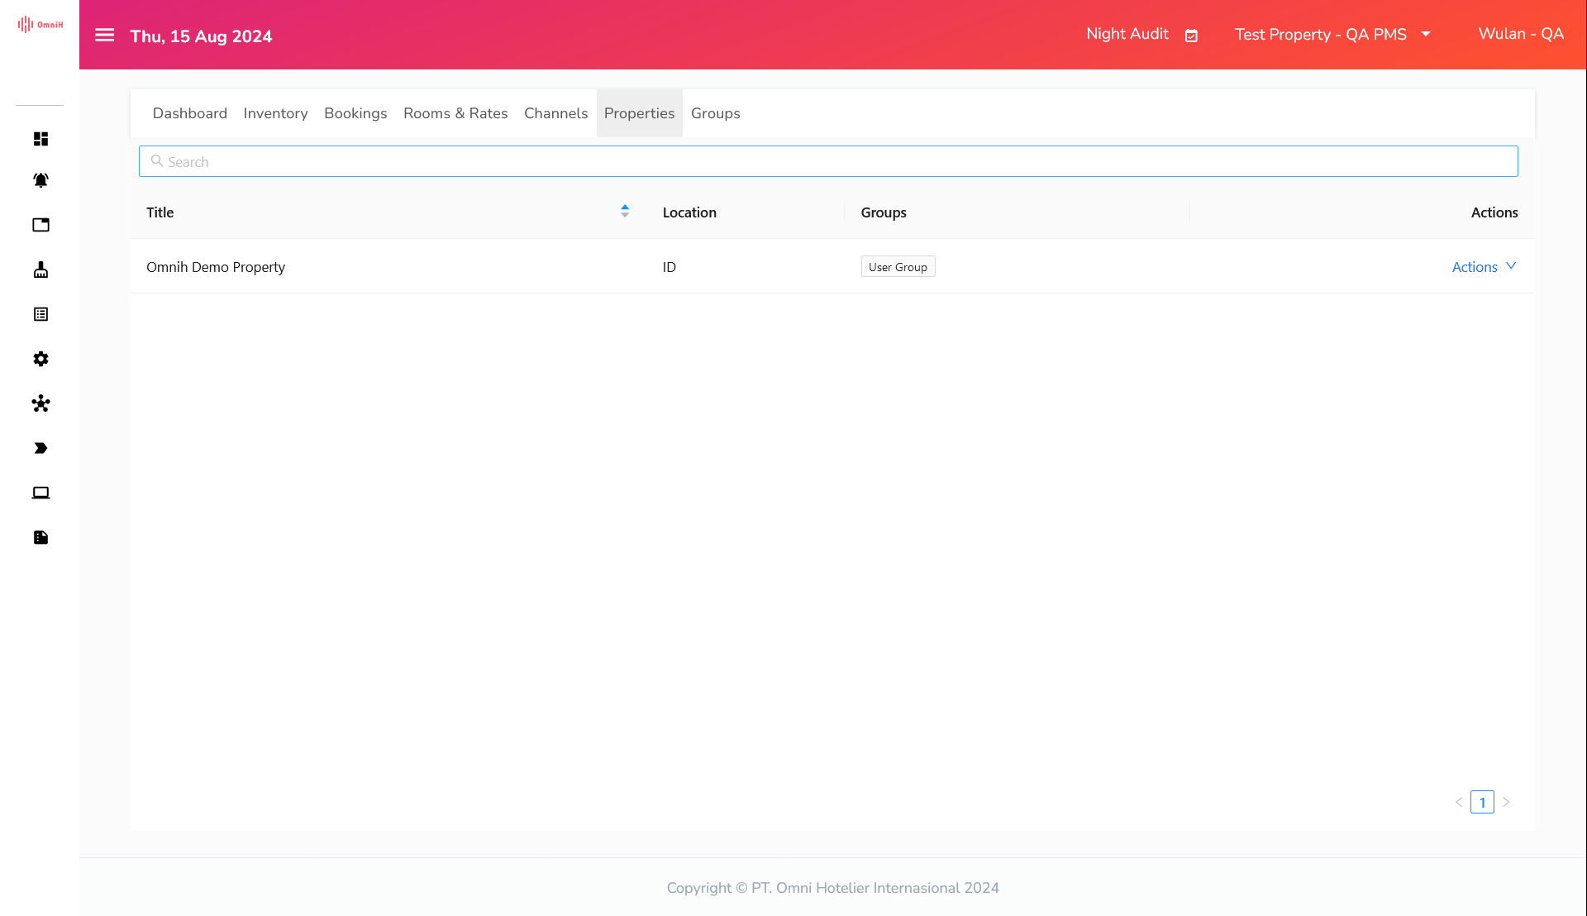Click the housekeeping broom sidebar icon
This screenshot has width=1587, height=916.
click(41, 270)
